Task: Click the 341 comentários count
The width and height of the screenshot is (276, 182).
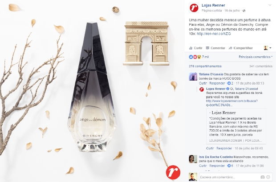Action: (x=261, y=66)
